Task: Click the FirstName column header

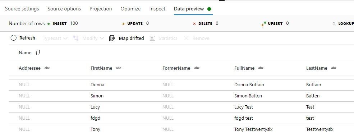Action: pyautogui.click(x=101, y=68)
